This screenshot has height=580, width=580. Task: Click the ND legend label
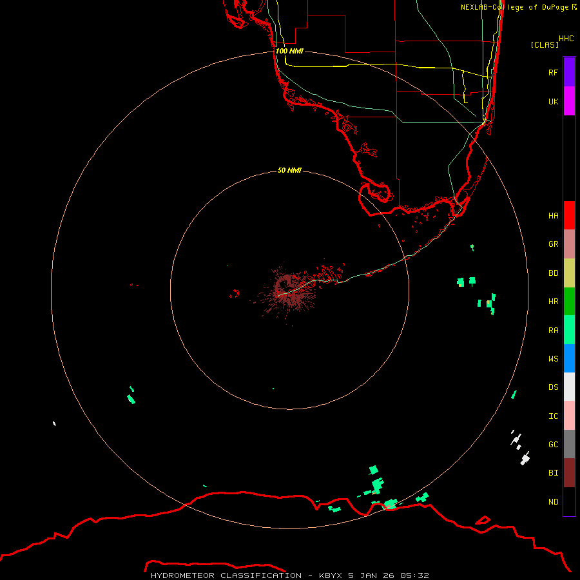click(553, 501)
